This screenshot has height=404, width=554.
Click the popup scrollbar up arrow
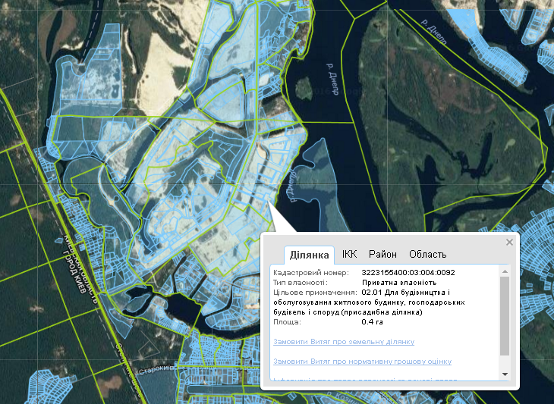(x=505, y=271)
